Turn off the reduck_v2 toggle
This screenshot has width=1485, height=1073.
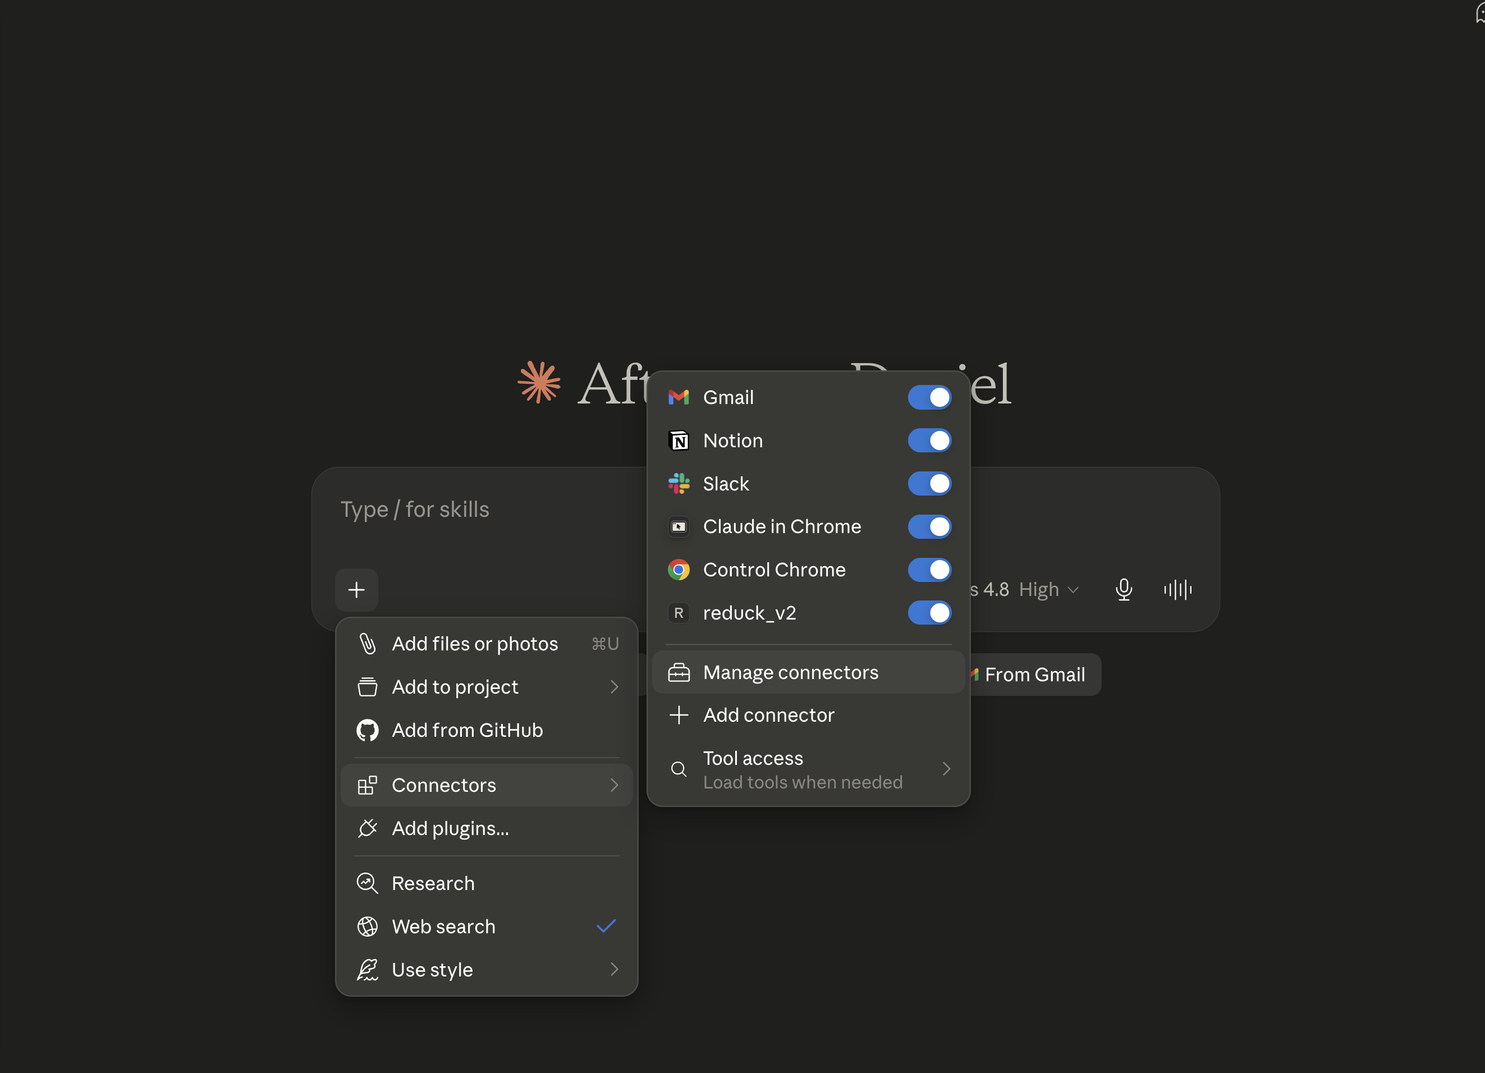(930, 613)
